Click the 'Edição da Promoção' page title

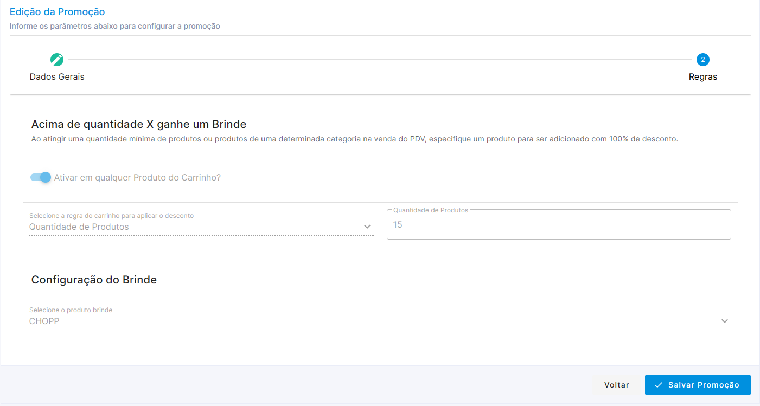coord(58,12)
